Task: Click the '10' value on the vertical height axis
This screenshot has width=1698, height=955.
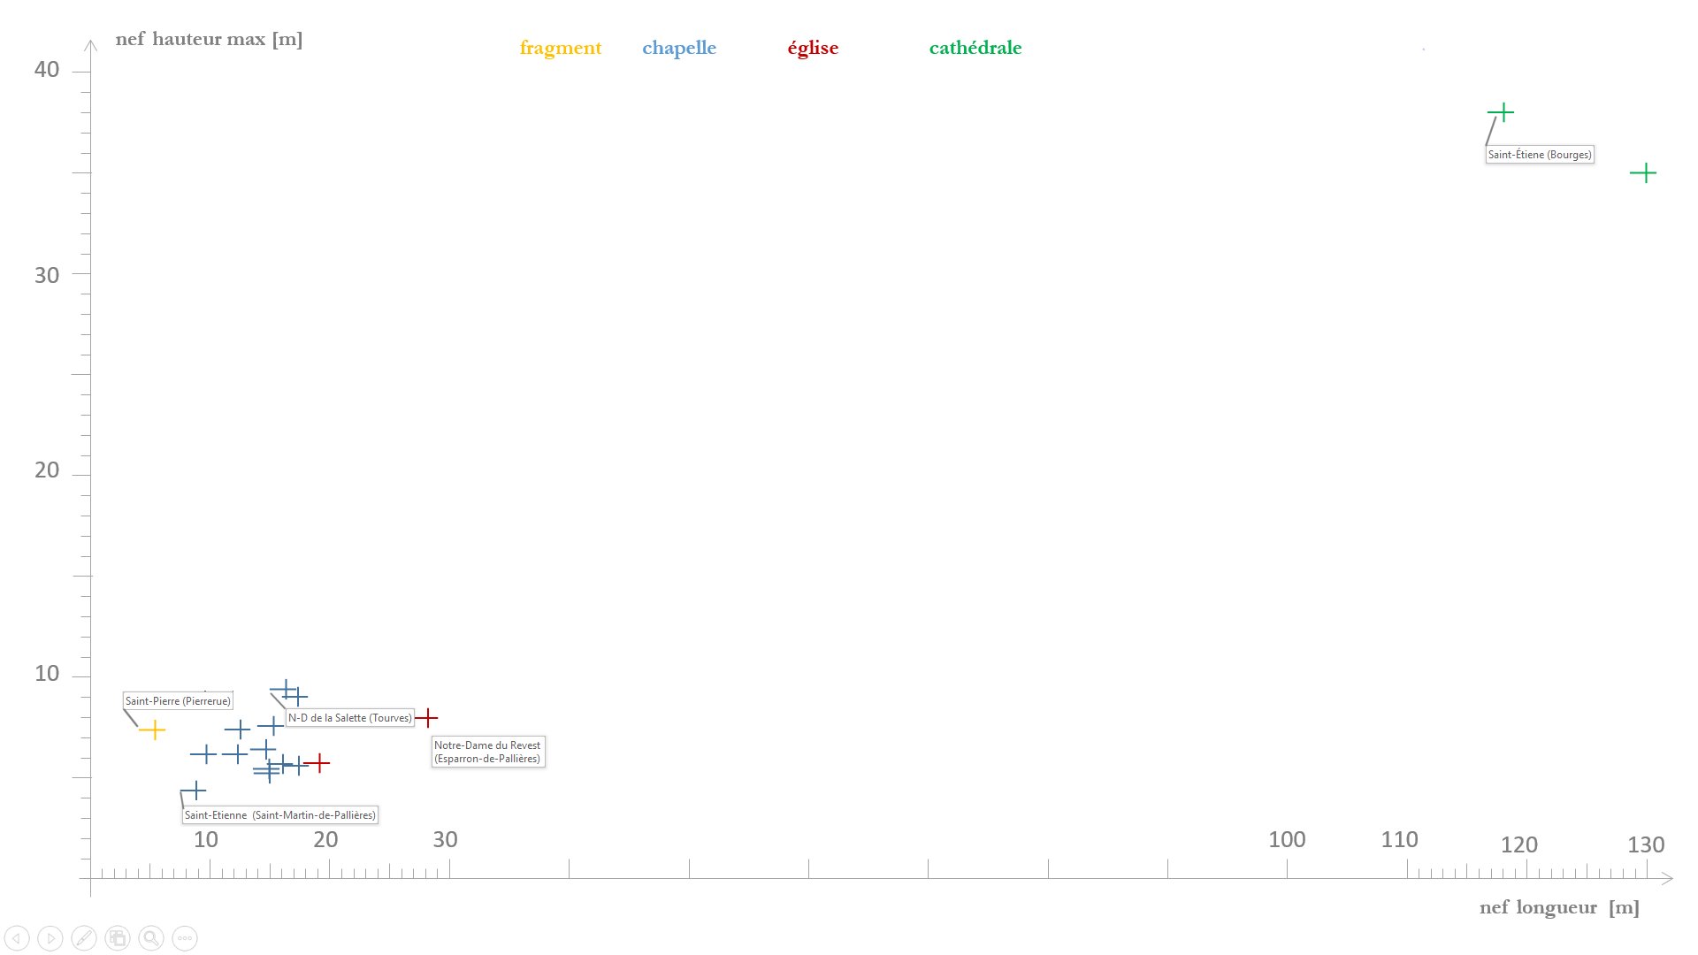Action: click(x=47, y=674)
